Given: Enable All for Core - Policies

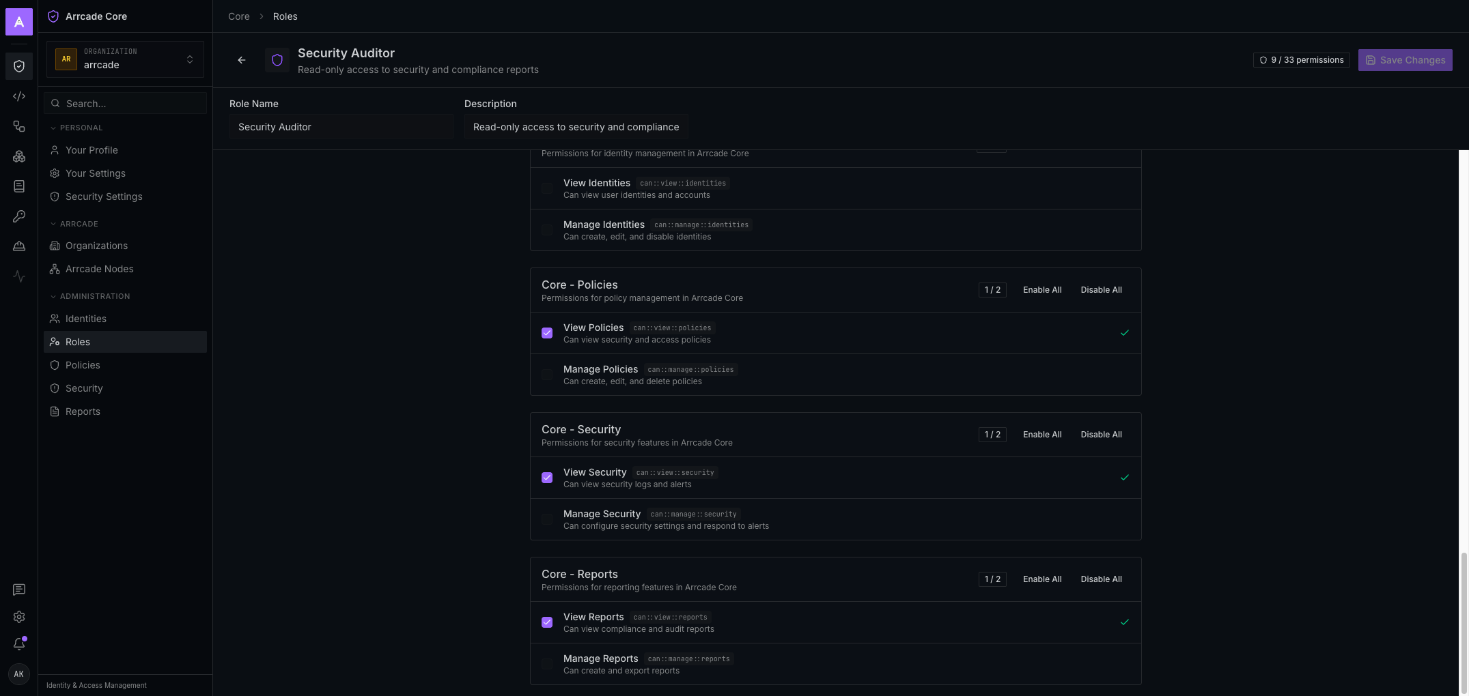Looking at the screenshot, I should click(x=1042, y=290).
